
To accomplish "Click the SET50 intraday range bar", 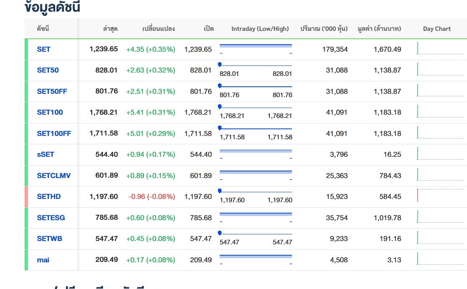I will [256, 65].
